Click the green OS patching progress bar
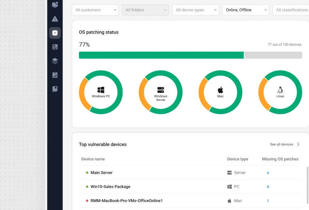309x210 pixels. coord(161,55)
